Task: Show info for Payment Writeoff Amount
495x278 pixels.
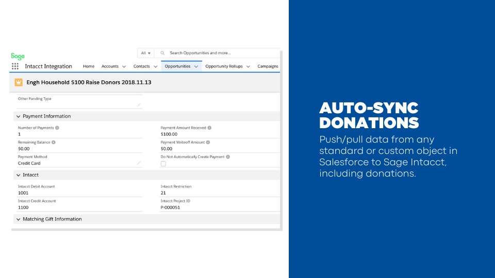Action: [208, 142]
